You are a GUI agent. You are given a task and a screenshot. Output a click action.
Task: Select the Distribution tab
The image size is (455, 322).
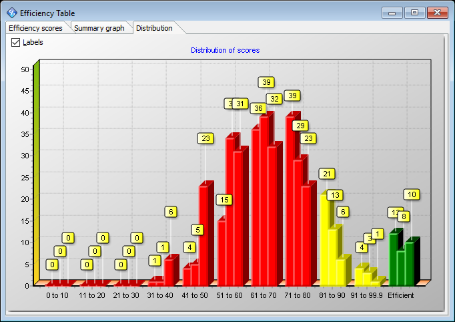tap(154, 28)
